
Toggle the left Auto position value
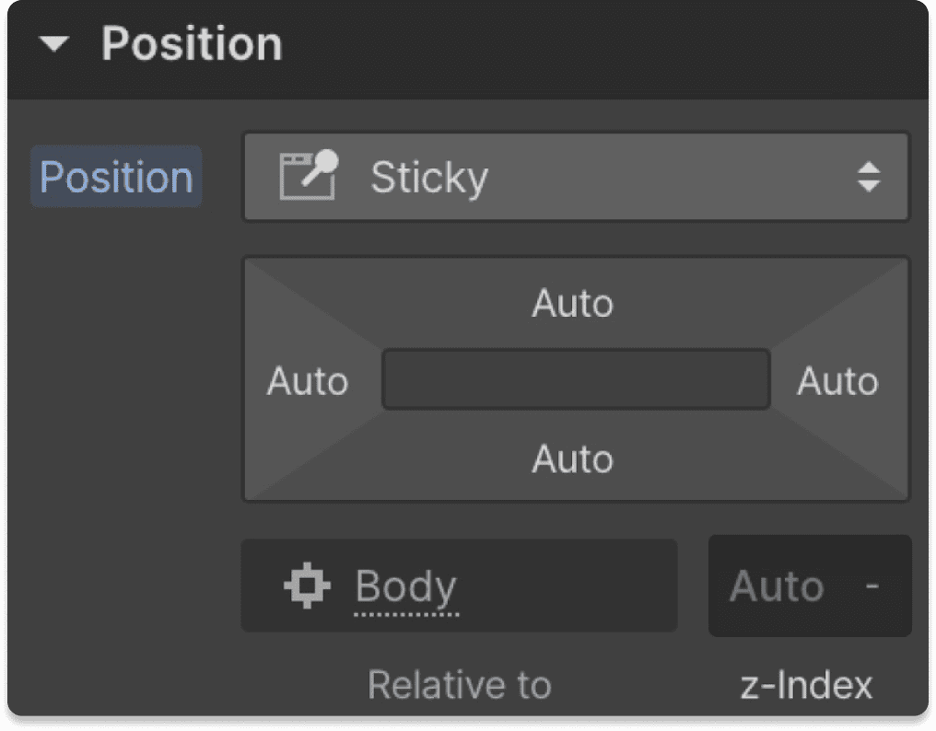[x=309, y=380]
